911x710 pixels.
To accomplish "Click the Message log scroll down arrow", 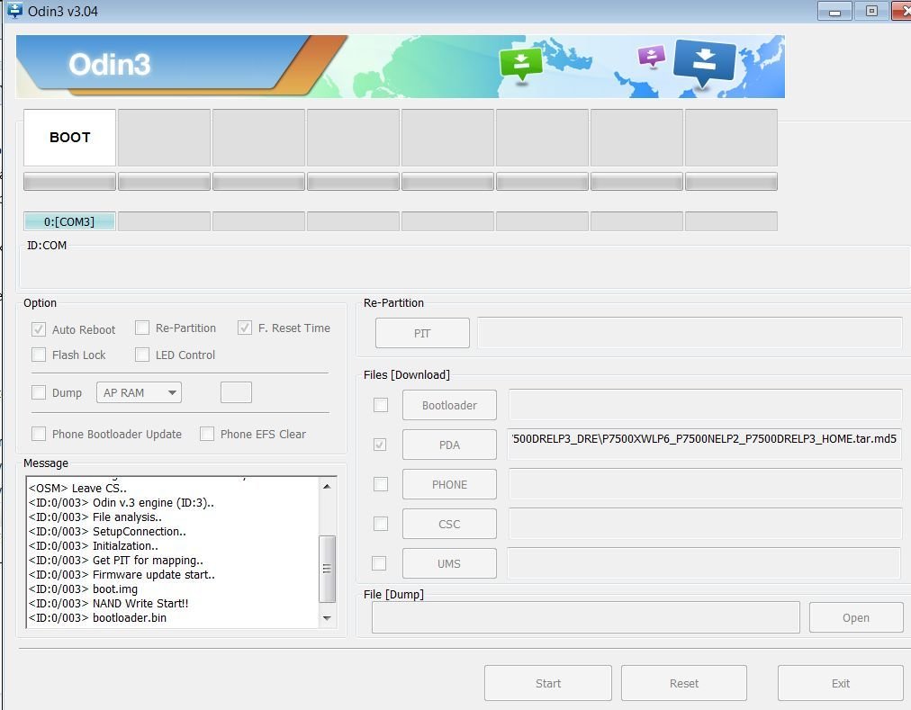I will (327, 618).
